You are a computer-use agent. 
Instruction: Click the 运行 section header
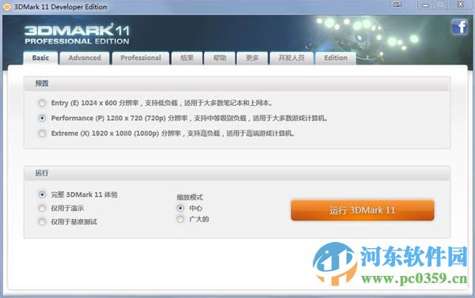click(237, 173)
